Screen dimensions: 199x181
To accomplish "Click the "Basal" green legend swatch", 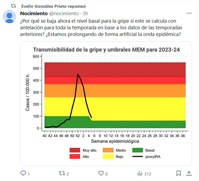I will click(x=137, y=150).
